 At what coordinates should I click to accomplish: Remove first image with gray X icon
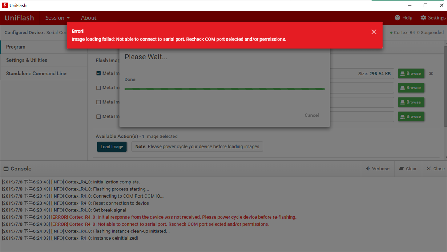[431, 74]
